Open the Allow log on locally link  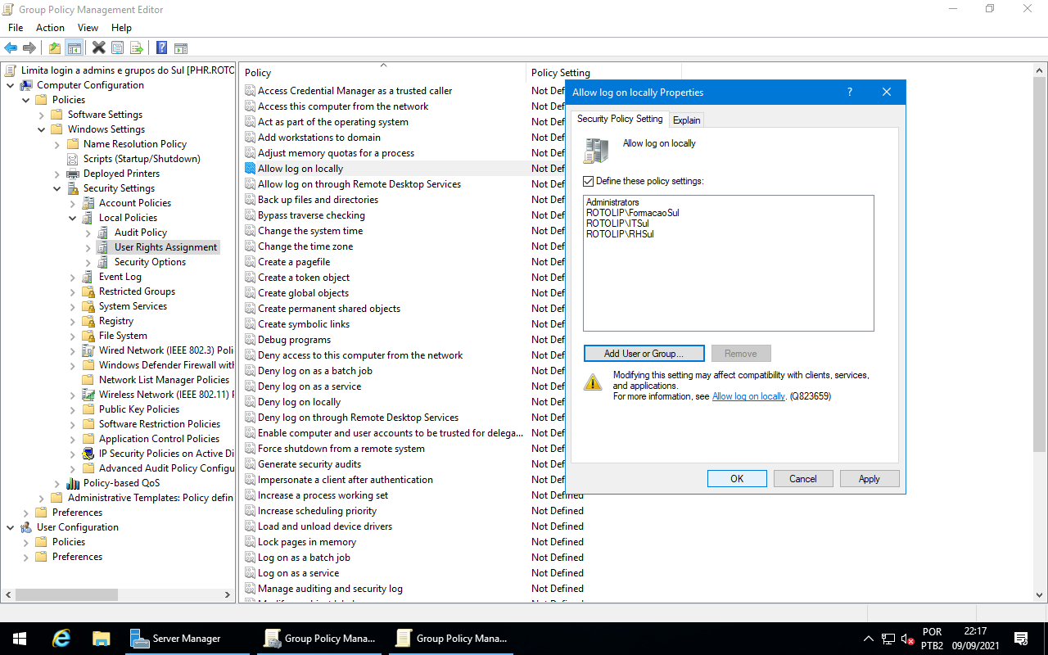[x=748, y=396]
